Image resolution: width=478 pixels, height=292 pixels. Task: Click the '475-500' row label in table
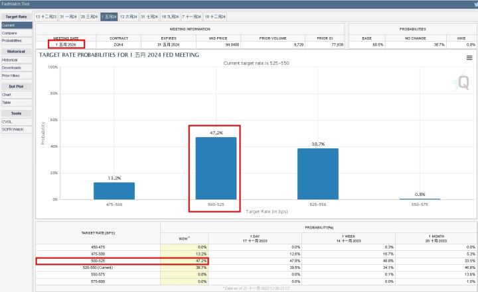98,254
